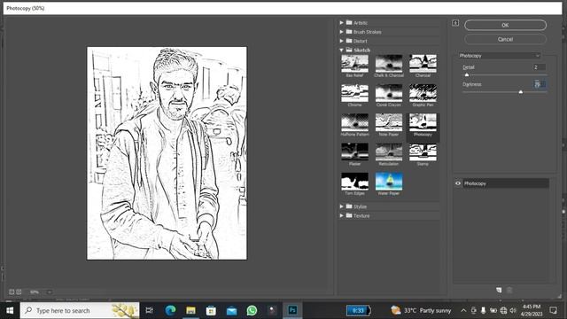Select the Charcoal filter thumbnail

pyautogui.click(x=423, y=64)
